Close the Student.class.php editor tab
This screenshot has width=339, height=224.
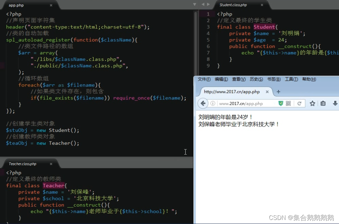[262, 5]
